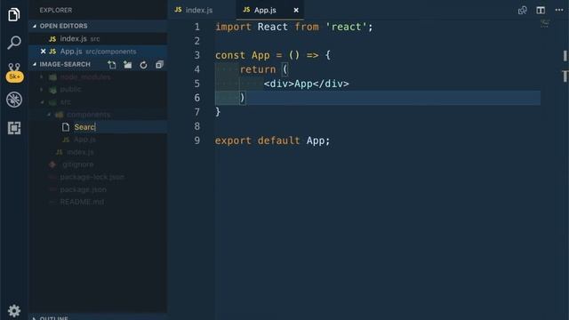This screenshot has width=569, height=320.
Task: Click 'export default App;' code line
Action: click(273, 140)
